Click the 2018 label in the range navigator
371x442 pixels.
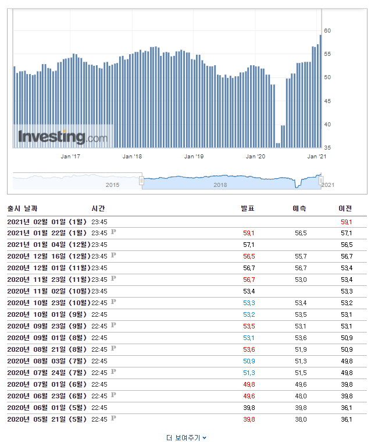tap(220, 185)
